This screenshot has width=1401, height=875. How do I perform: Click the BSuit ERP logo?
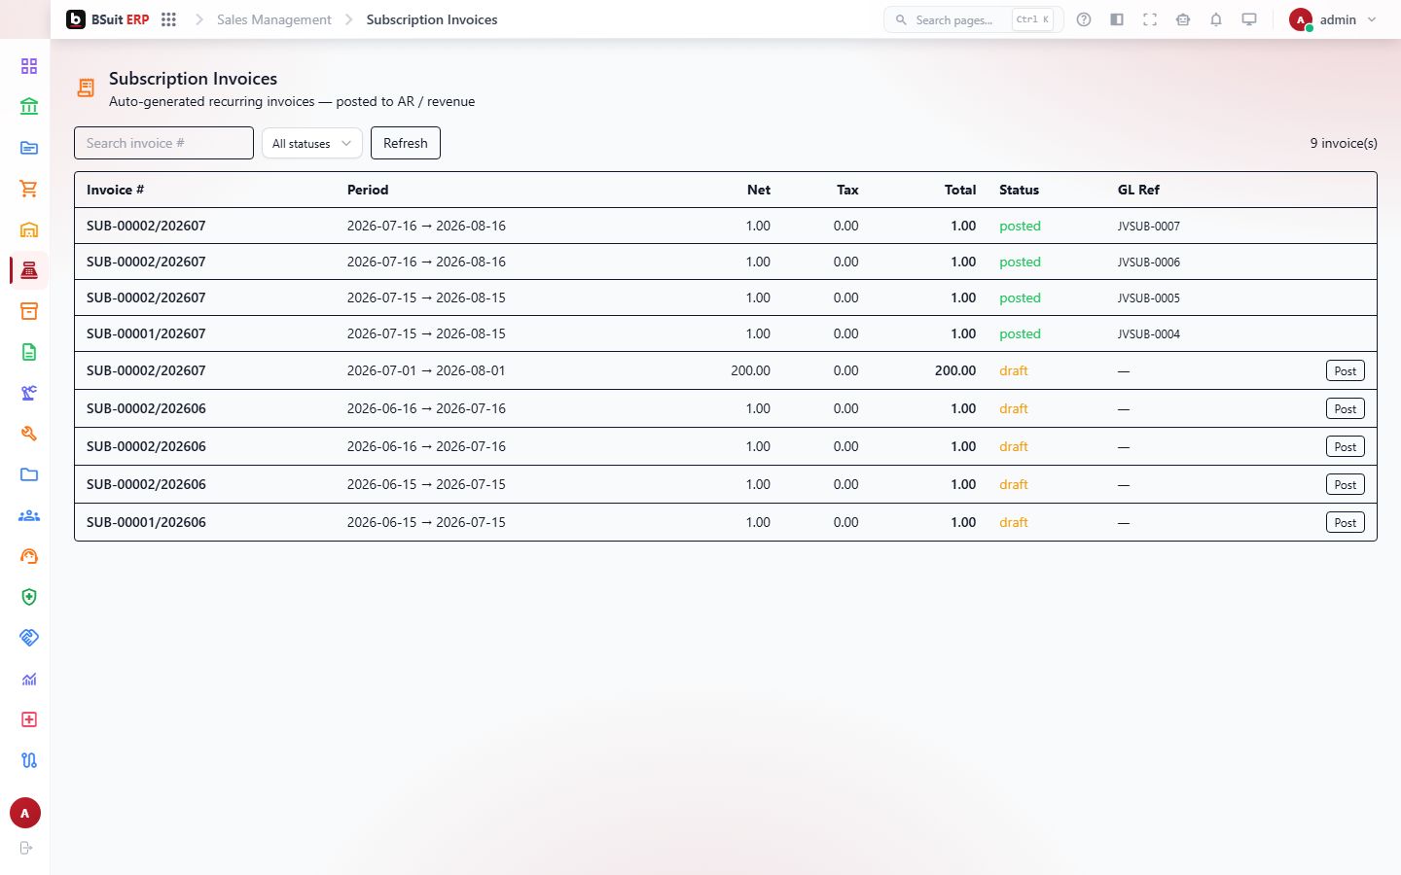pyautogui.click(x=107, y=19)
